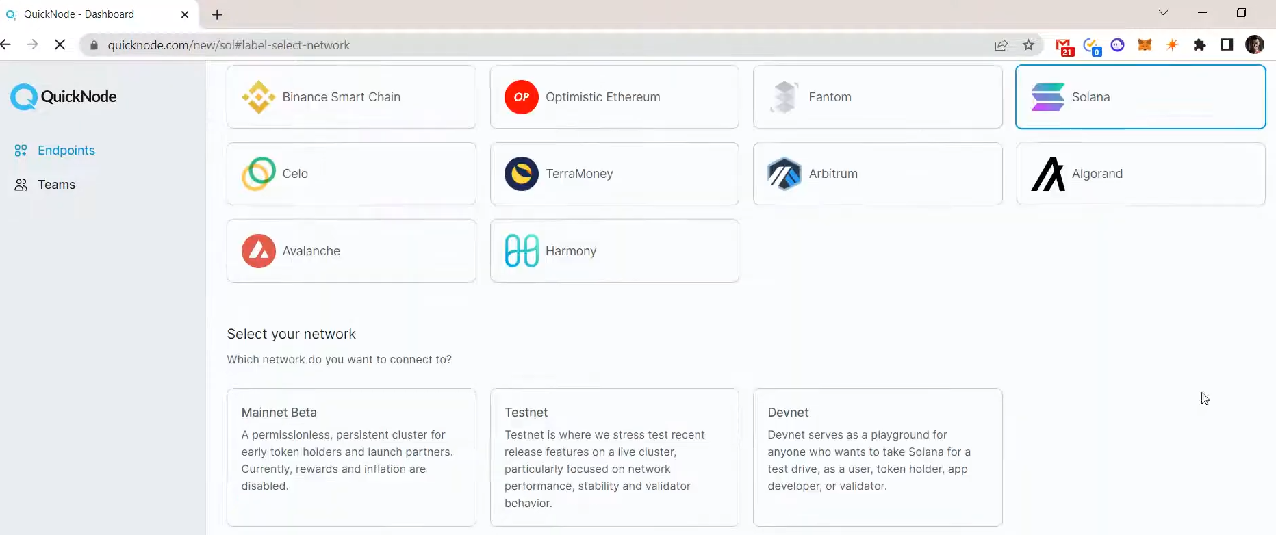
Task: Choose the Devnet network option
Action: tap(877, 457)
